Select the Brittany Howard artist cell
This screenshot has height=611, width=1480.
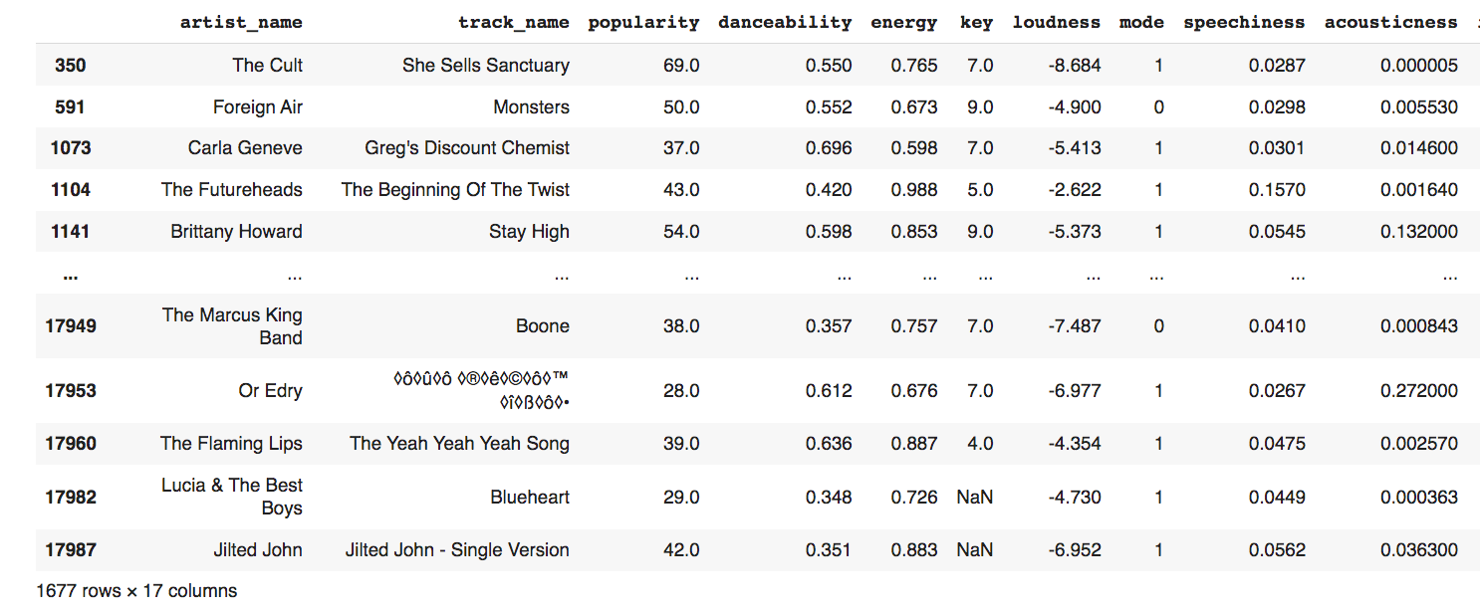pos(236,231)
